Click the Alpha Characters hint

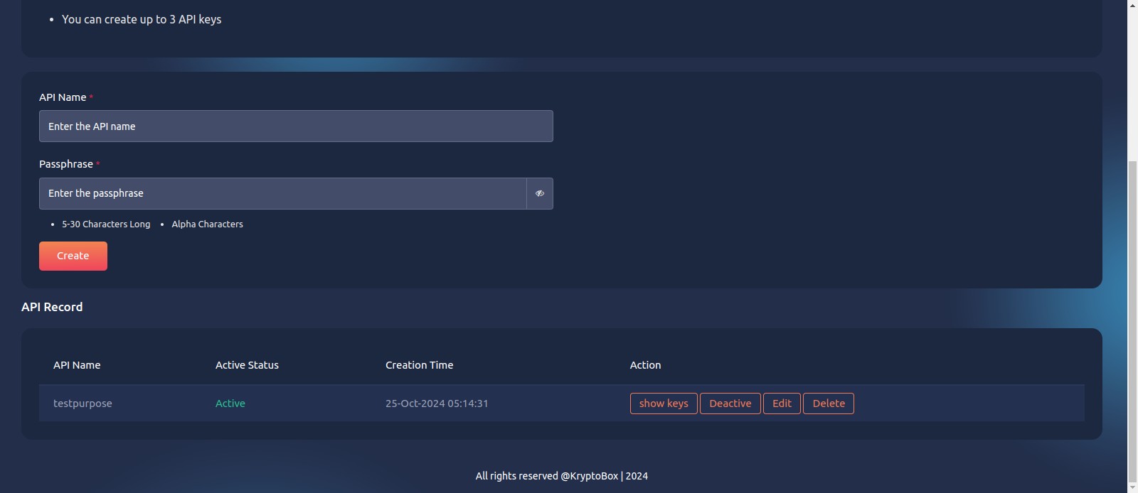pyautogui.click(x=207, y=224)
